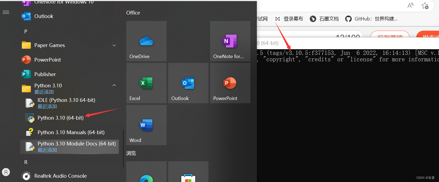Open Realtek Audio Console
Image resolution: width=439 pixels, height=182 pixels.
pos(69,176)
